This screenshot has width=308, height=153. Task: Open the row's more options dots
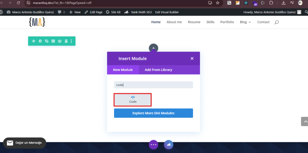click(71, 41)
